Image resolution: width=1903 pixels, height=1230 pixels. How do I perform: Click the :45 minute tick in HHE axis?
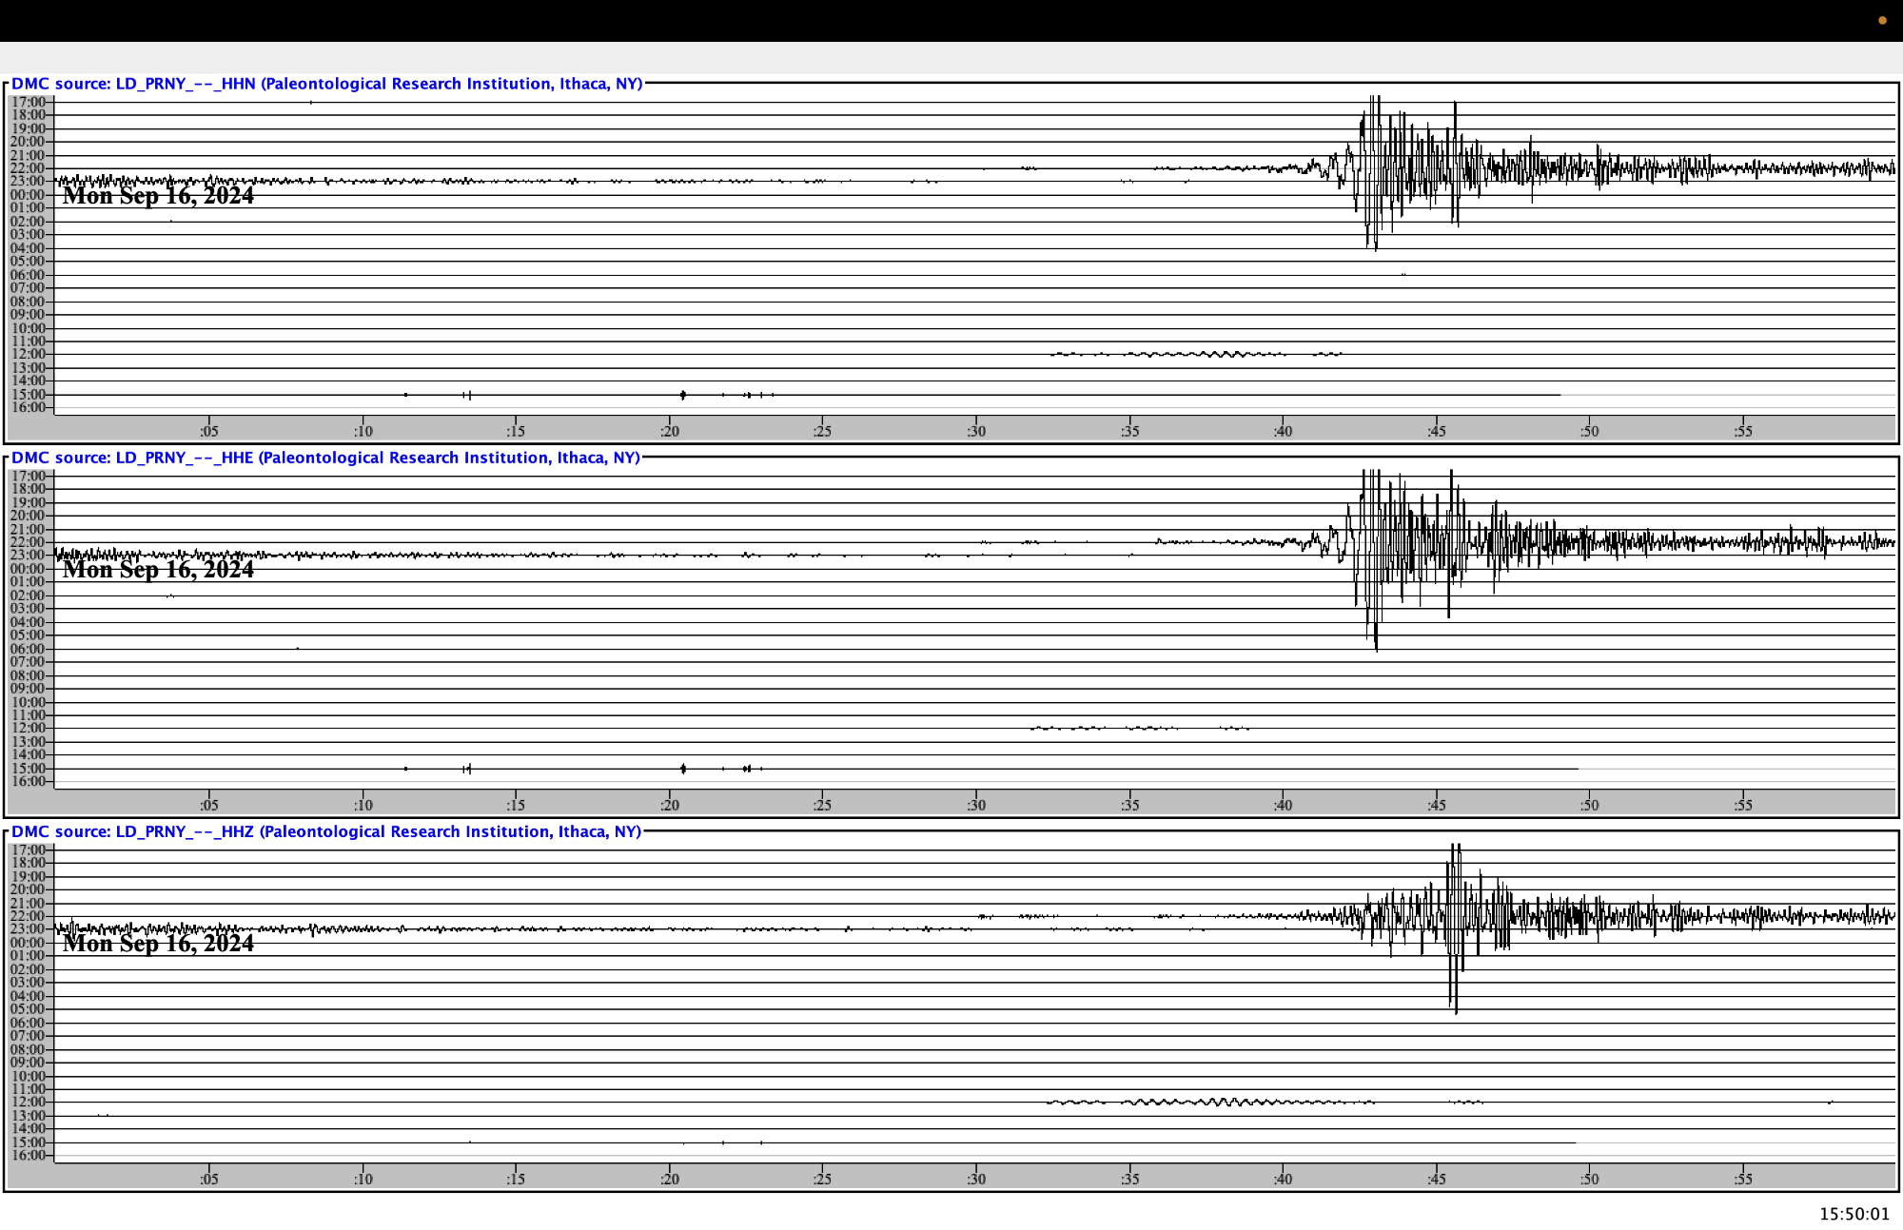point(1436,805)
